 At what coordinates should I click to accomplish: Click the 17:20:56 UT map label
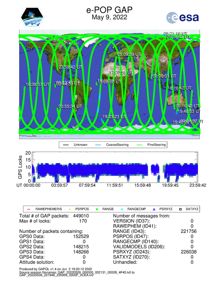[x=121, y=72]
